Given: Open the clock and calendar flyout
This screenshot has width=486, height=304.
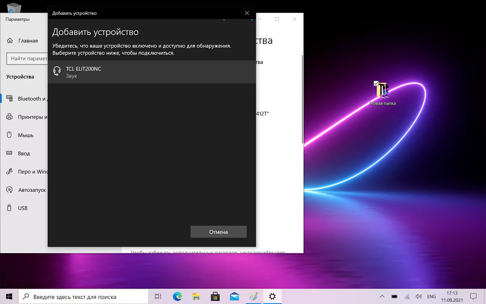Looking at the screenshot, I should click(x=452, y=296).
